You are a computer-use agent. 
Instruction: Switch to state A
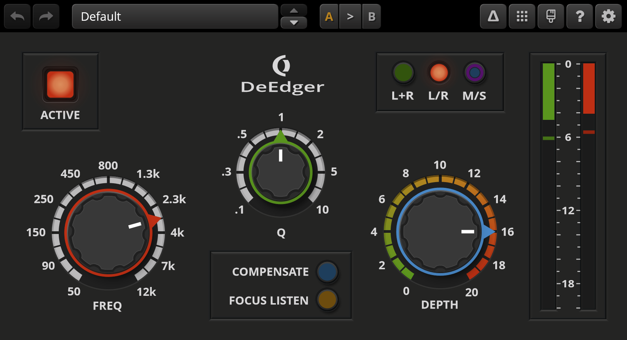point(329,17)
